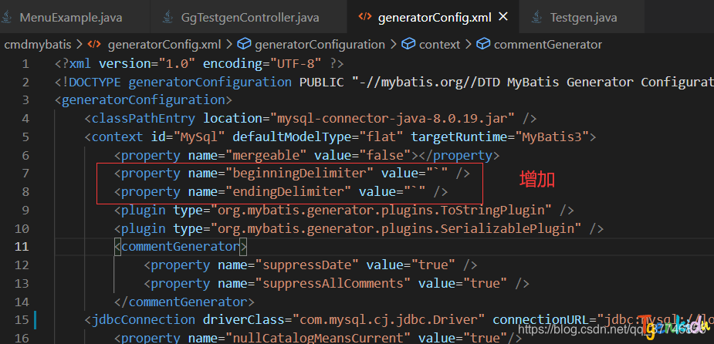Click line number 15 in the gutter

(22, 320)
